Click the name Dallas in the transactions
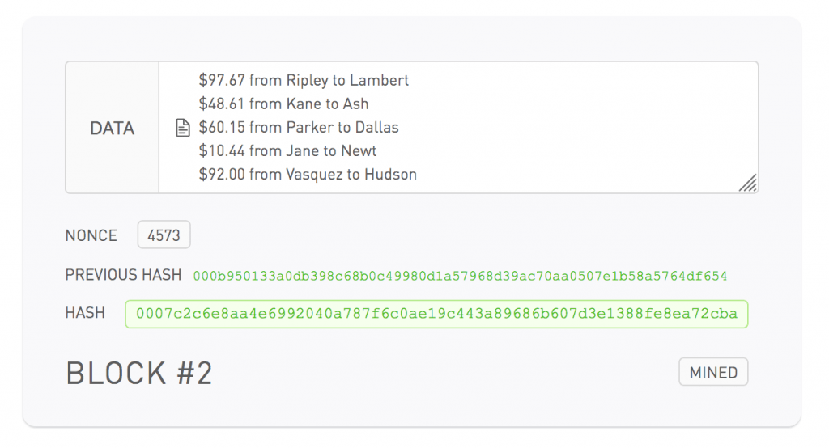 pyautogui.click(x=376, y=128)
